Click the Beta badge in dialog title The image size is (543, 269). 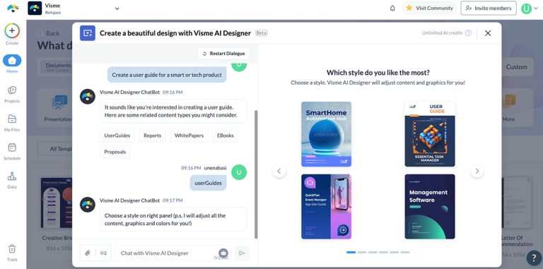point(261,33)
